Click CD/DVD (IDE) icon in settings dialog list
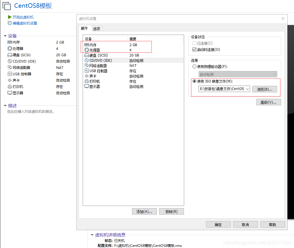294x248 pixels. click(87, 60)
